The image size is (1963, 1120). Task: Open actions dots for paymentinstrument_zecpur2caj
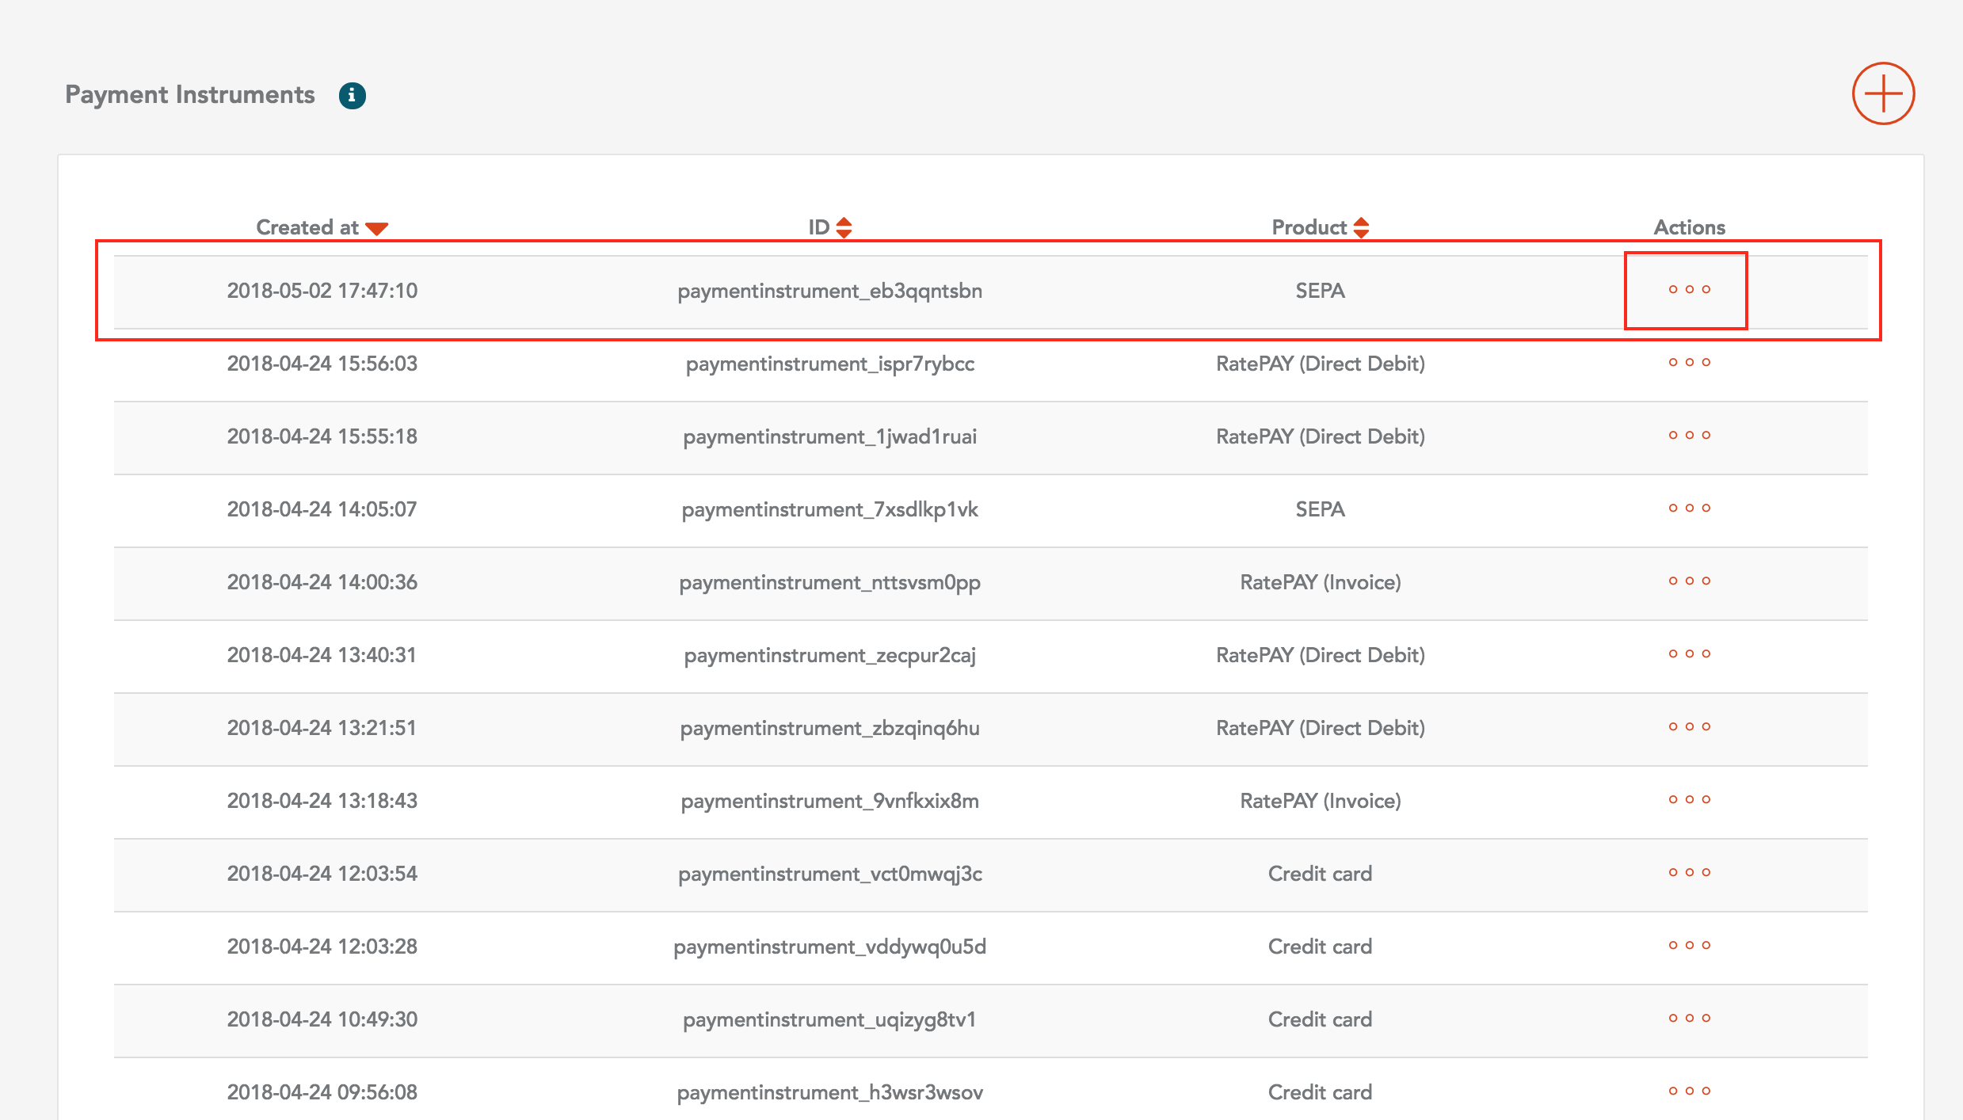[x=1689, y=654]
